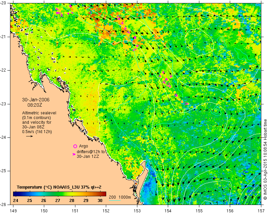Click the -25 latitude axis label
Viewport: 268px width, 214px height.
[3, 171]
